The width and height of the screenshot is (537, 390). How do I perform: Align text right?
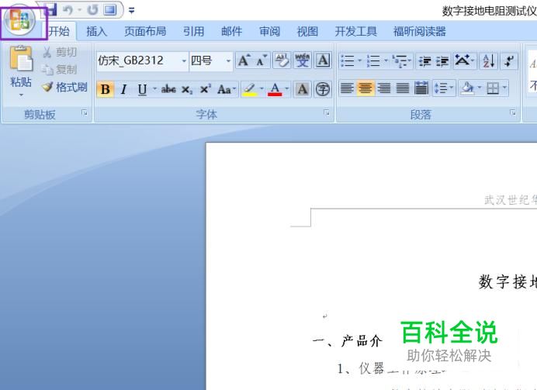[384, 88]
